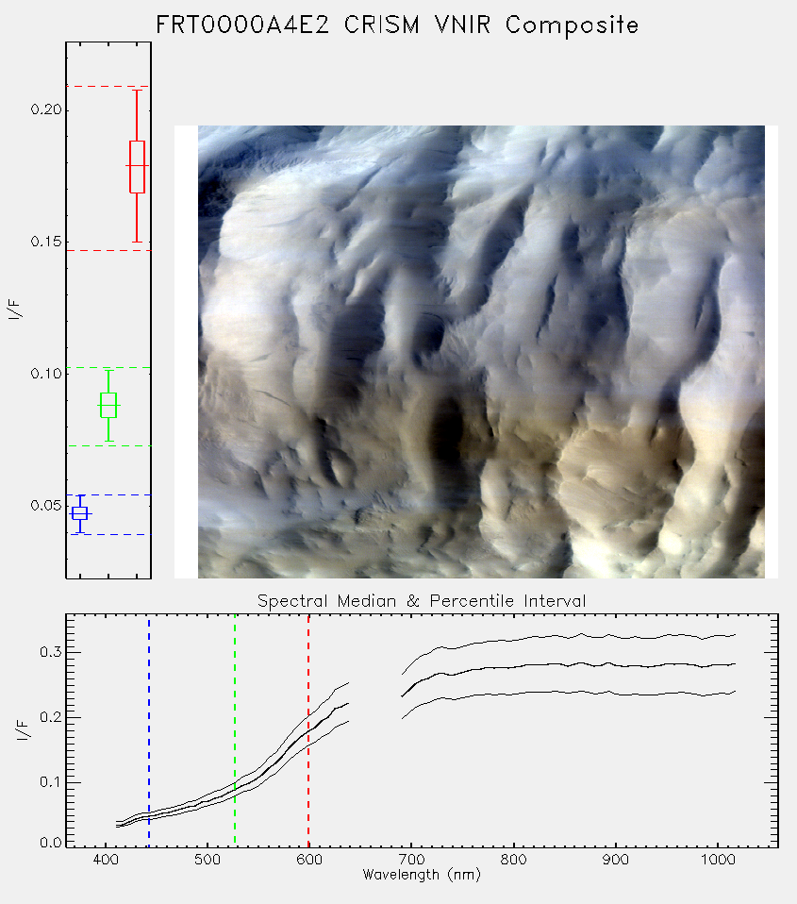Select the blue dashed line near 440 nm
797x904 pixels.
coord(149,729)
